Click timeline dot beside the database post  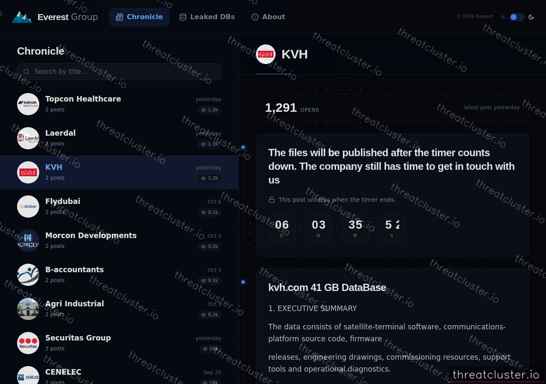[243, 282]
